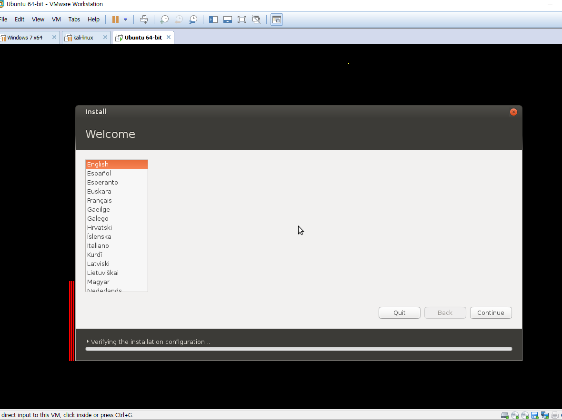Open the Edit menu
Screen dimensions: 562x420
20,20
